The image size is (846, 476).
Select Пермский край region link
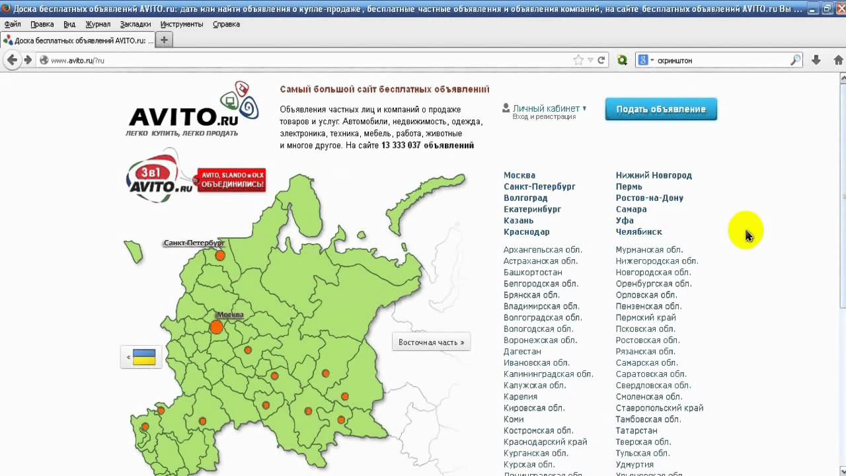(x=646, y=317)
